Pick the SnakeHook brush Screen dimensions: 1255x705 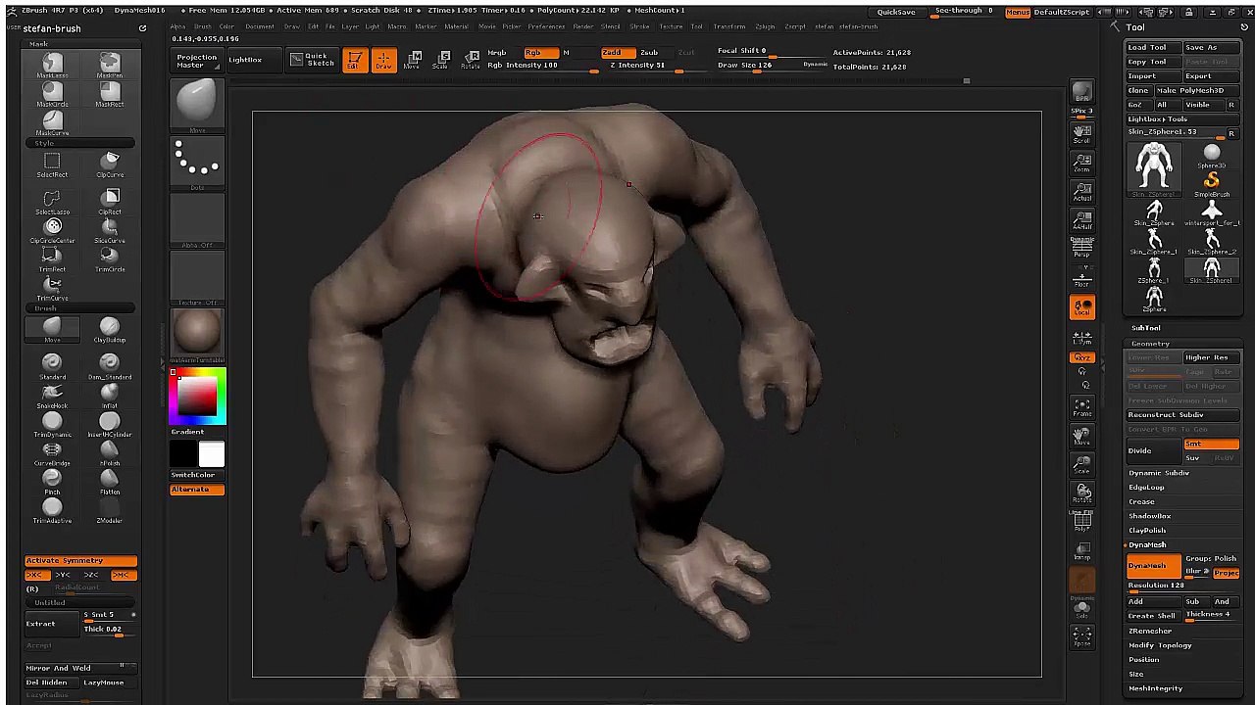point(53,396)
